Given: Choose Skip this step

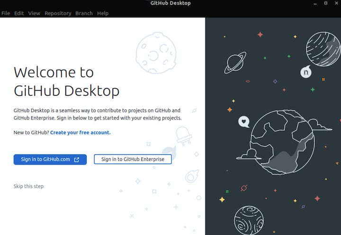Looking at the screenshot, I should coord(28,186).
